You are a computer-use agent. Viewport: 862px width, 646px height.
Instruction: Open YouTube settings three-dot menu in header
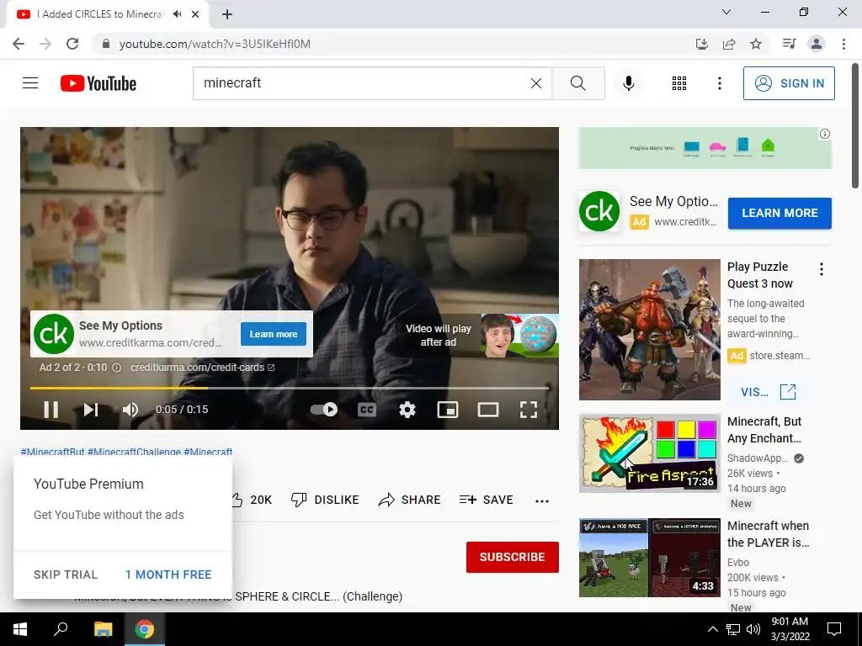(x=719, y=83)
